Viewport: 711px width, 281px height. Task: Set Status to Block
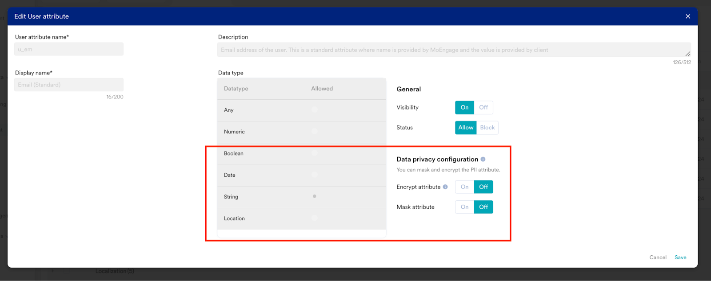tap(487, 128)
